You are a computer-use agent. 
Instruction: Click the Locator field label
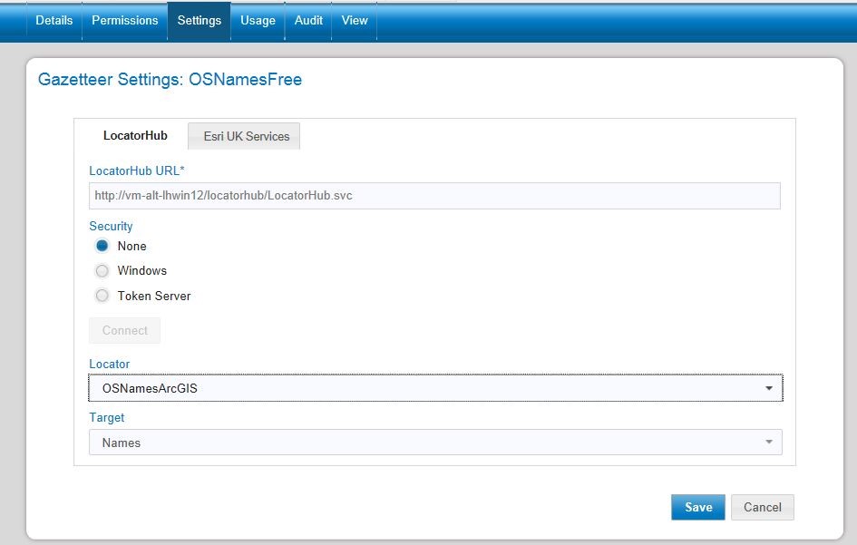tap(110, 364)
